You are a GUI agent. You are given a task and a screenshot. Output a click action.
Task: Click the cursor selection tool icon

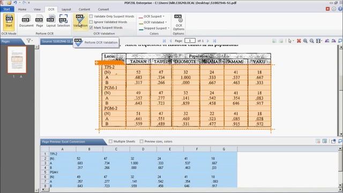click(290, 41)
